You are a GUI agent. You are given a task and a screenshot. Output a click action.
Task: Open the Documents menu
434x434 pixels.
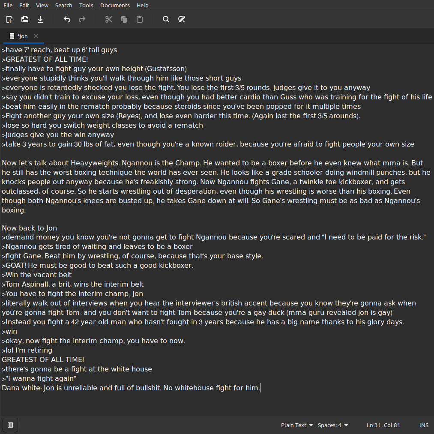(115, 5)
